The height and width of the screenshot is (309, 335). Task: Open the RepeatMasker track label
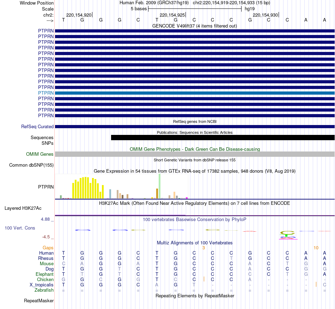pyautogui.click(x=39, y=301)
